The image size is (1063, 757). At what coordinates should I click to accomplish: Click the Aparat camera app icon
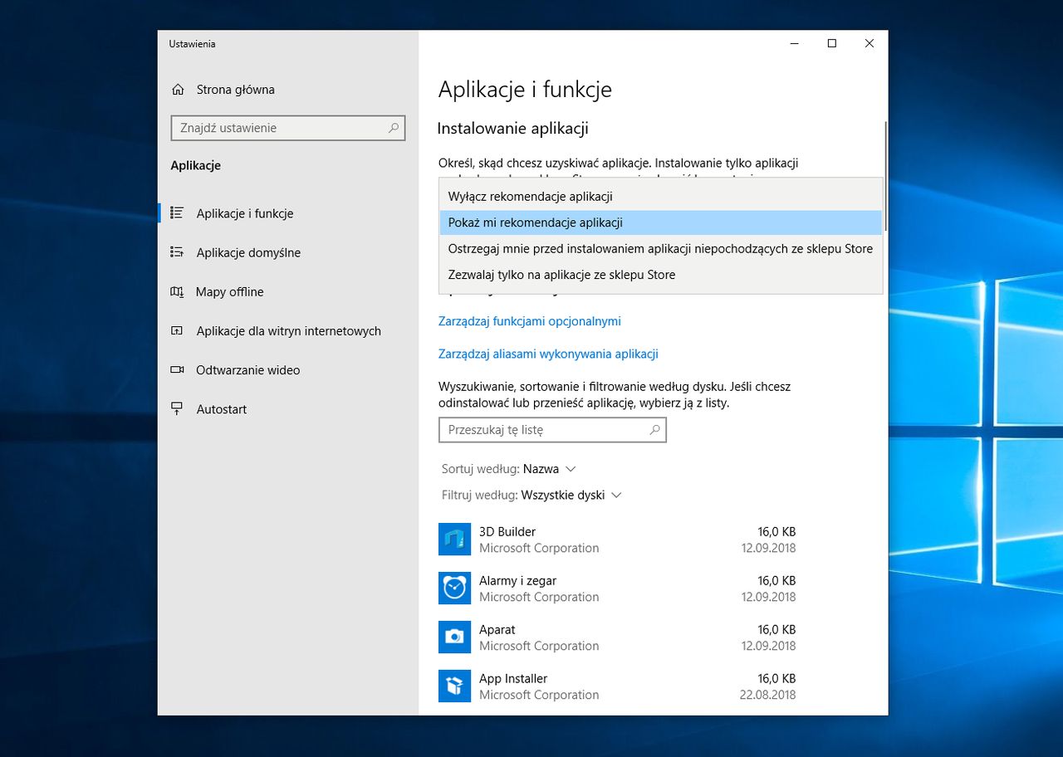[454, 637]
